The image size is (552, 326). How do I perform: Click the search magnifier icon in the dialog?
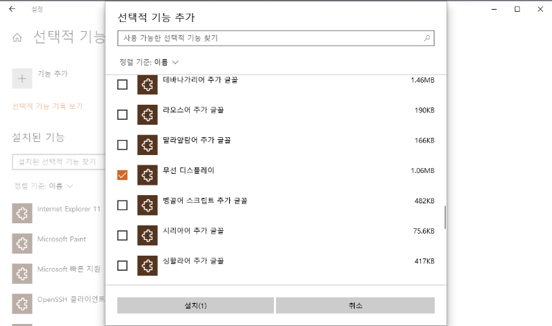click(x=427, y=39)
